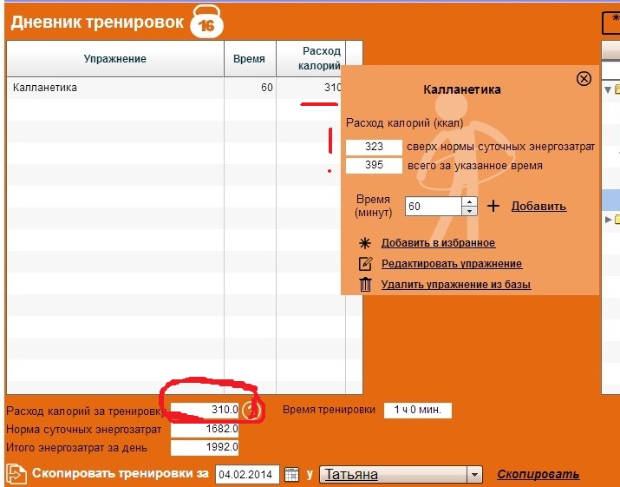Expand the lower collapsed folder in right tree
This screenshot has height=487, width=620.
(608, 219)
